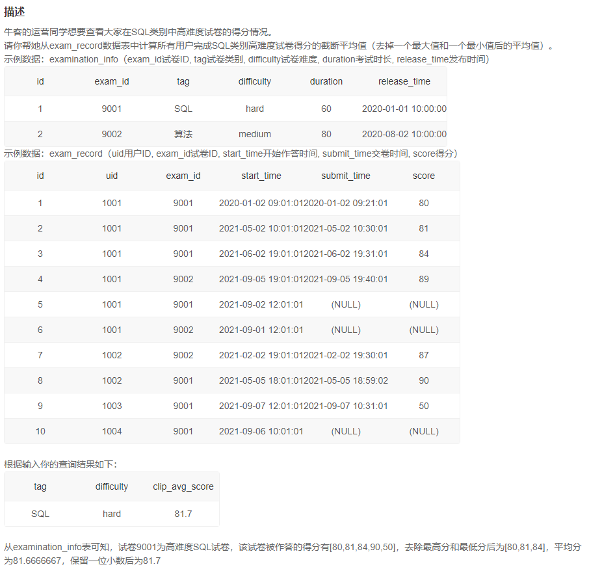This screenshot has height=569, width=589.
Task: Click the tag column header in examination_info table
Action: click(183, 81)
